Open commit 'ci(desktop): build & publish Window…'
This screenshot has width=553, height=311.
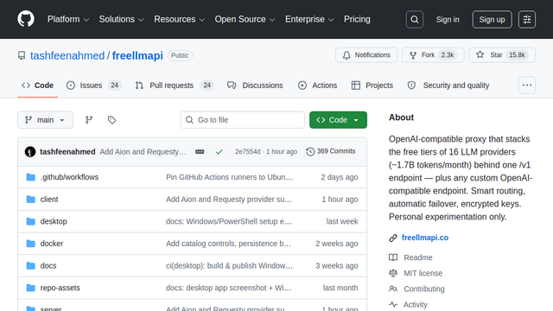click(x=229, y=265)
